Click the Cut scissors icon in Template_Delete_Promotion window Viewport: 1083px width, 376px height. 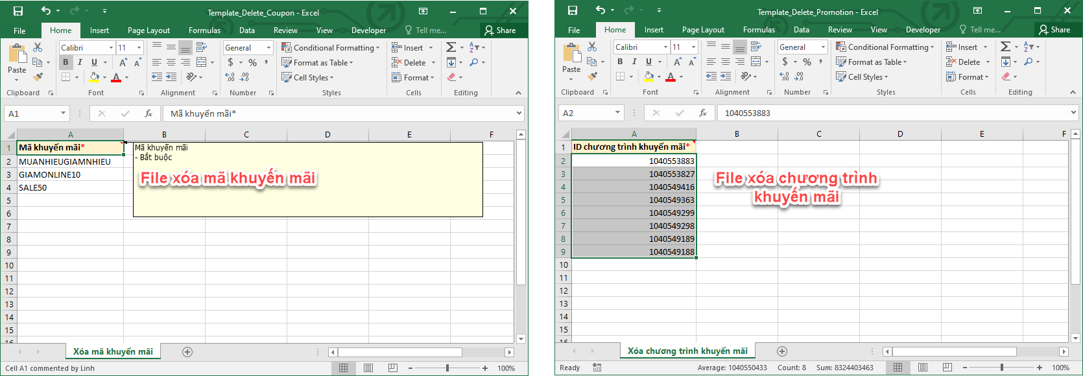tap(592, 47)
